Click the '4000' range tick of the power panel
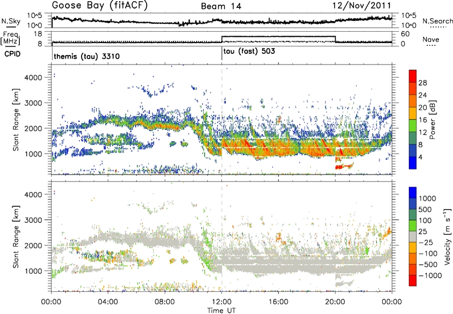This screenshot has height=314, width=453. click(33, 78)
